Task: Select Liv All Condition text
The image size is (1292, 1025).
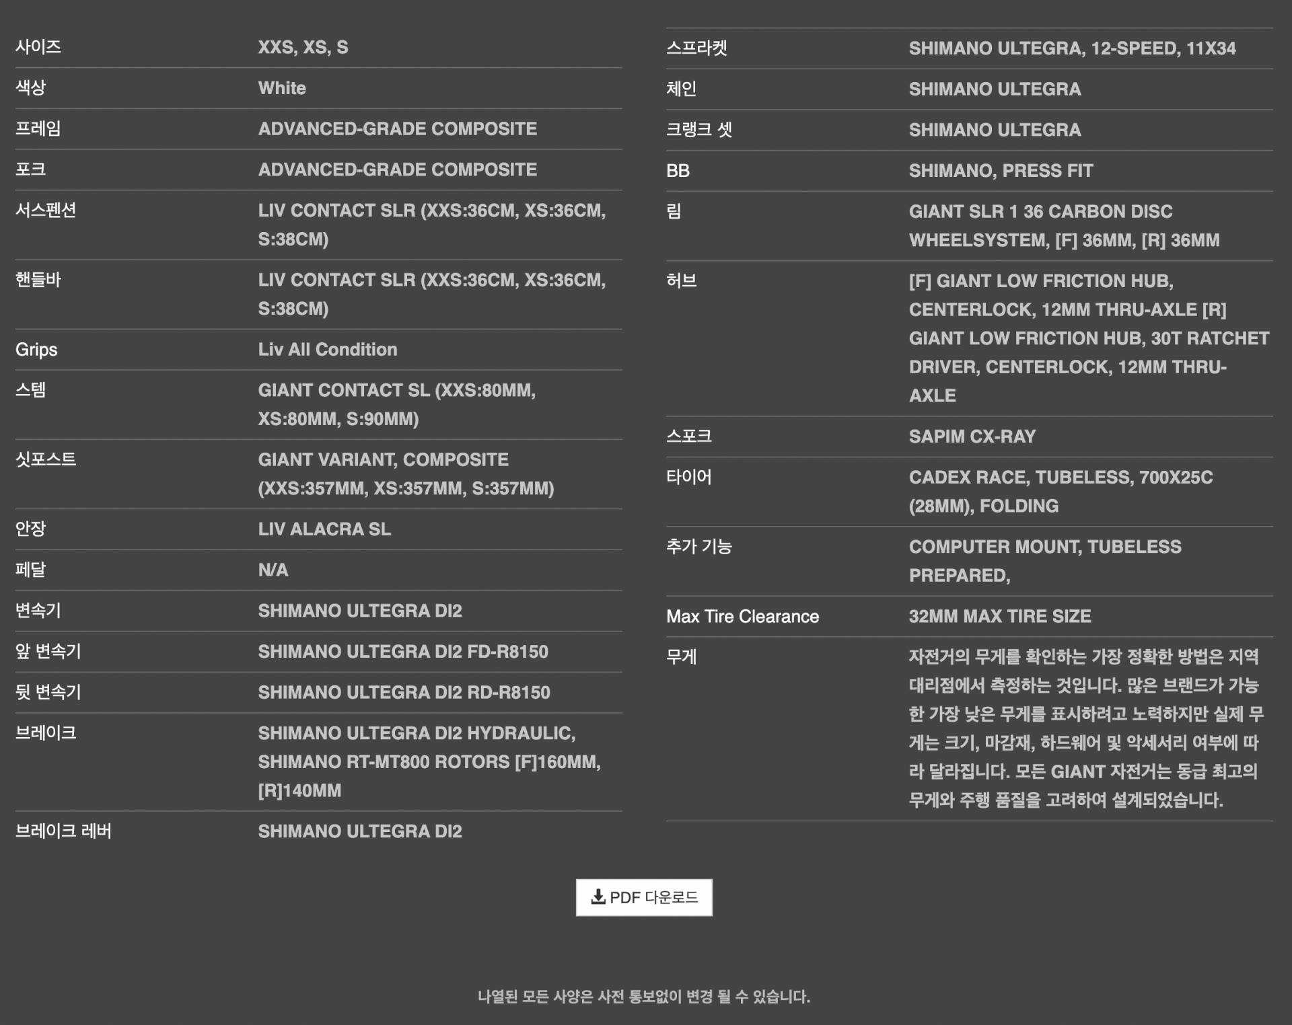Action: (328, 350)
